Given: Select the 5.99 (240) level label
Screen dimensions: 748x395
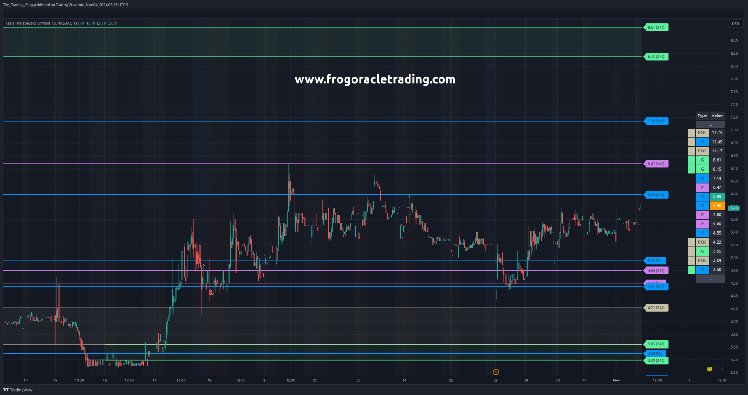Looking at the screenshot, I should click(x=656, y=194).
